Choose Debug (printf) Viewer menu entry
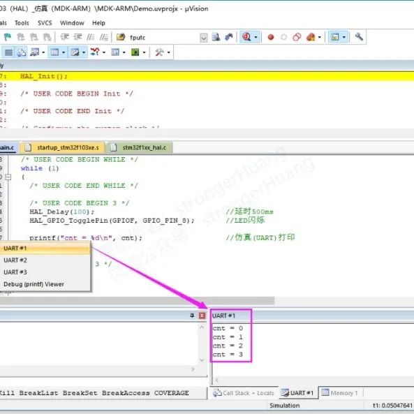 [45, 284]
